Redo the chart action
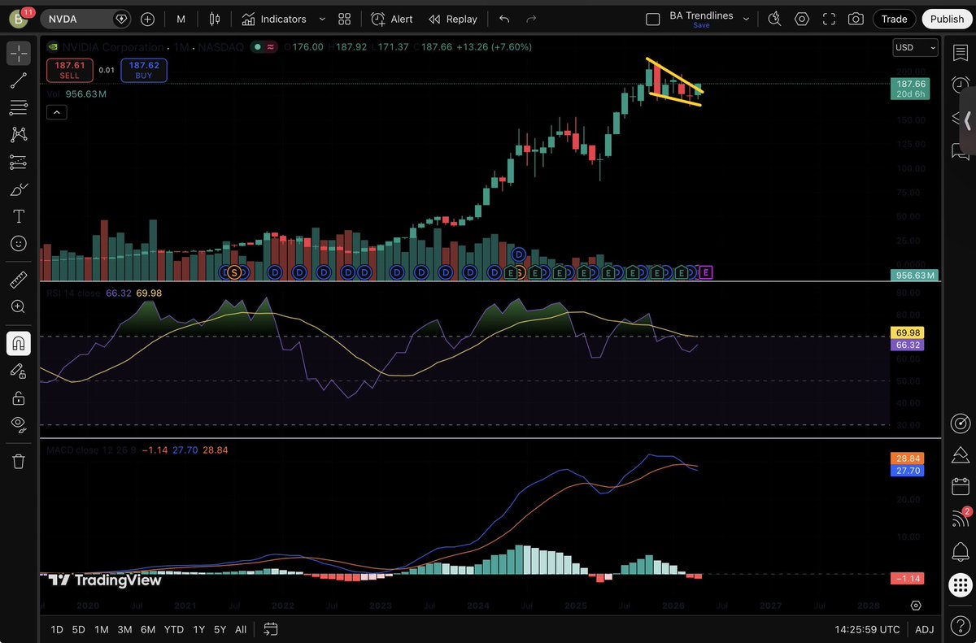Image resolution: width=976 pixels, height=643 pixels. [531, 19]
